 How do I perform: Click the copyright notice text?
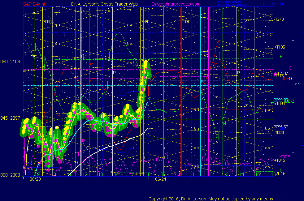211,199
